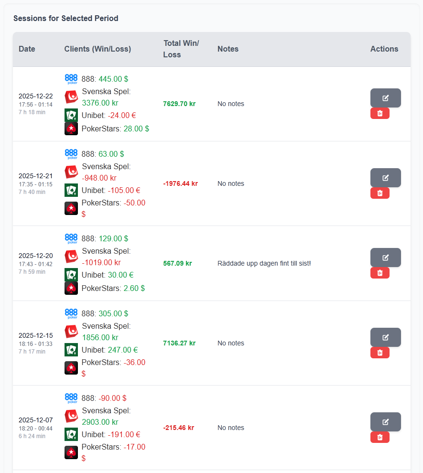Viewport: 423px width, 473px height.
Task: Open the edit dialog for 2025-12-20
Action: point(385,258)
